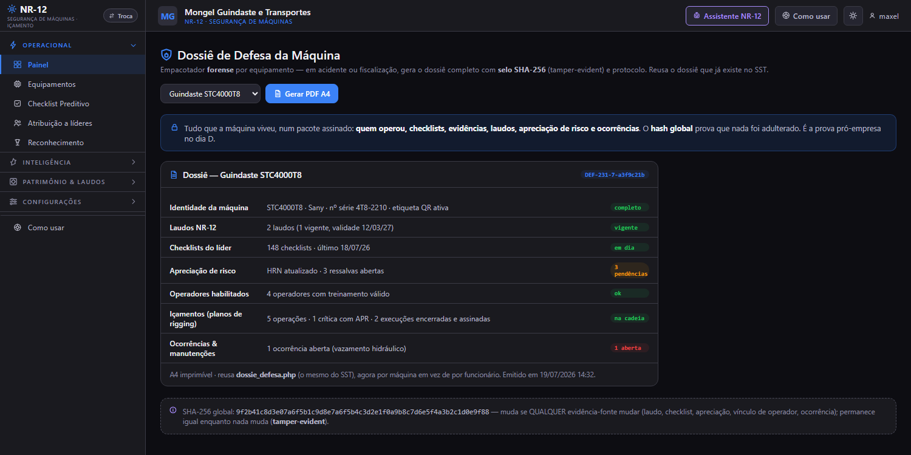Open the Assistente NR-12 assistant
Viewport: 911px width, 455px height.
[x=727, y=16]
